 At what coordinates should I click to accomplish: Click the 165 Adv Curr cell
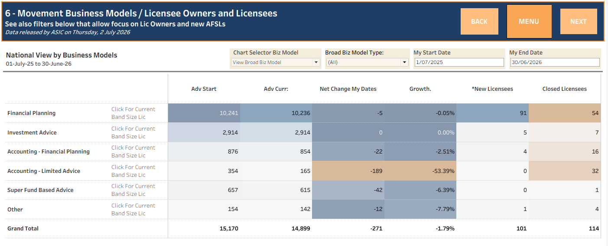click(276, 171)
